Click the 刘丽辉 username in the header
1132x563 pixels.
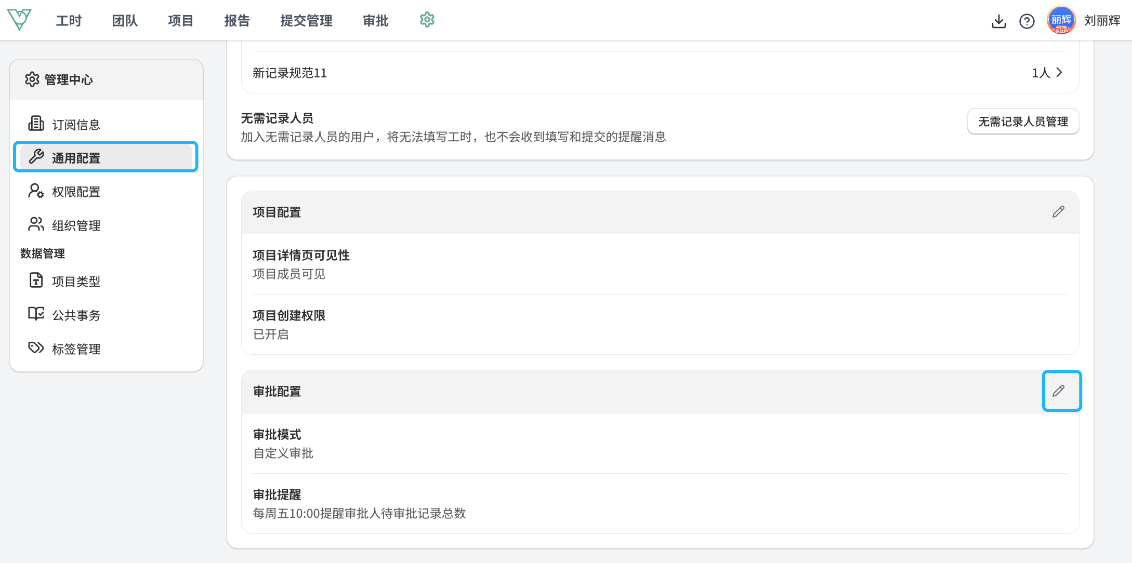pyautogui.click(x=1102, y=21)
